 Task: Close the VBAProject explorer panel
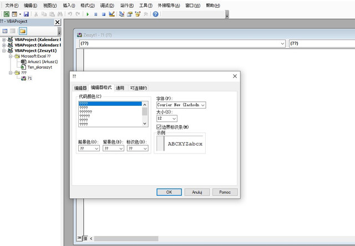click(x=58, y=22)
